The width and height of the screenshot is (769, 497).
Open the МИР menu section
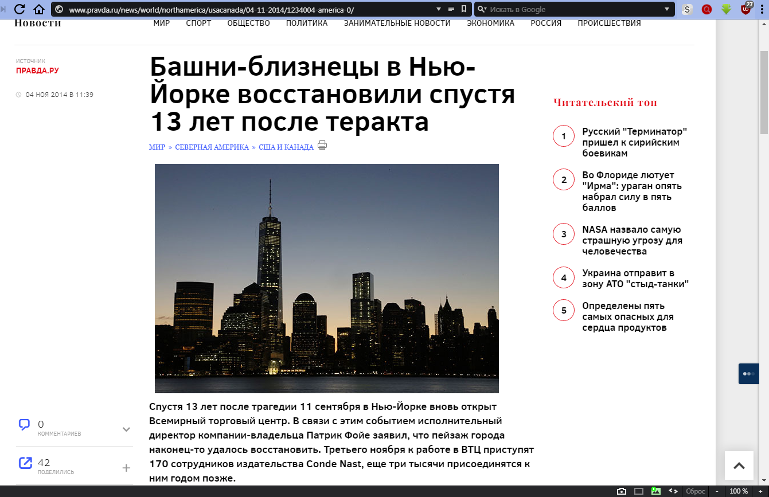click(162, 24)
